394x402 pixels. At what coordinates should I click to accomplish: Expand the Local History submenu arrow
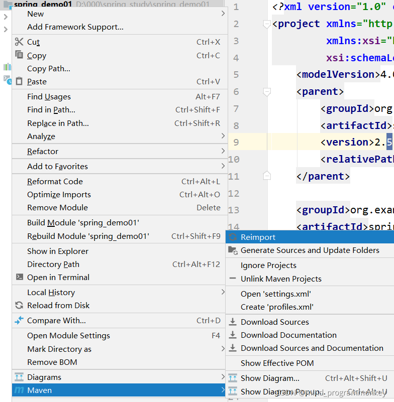pos(223,292)
